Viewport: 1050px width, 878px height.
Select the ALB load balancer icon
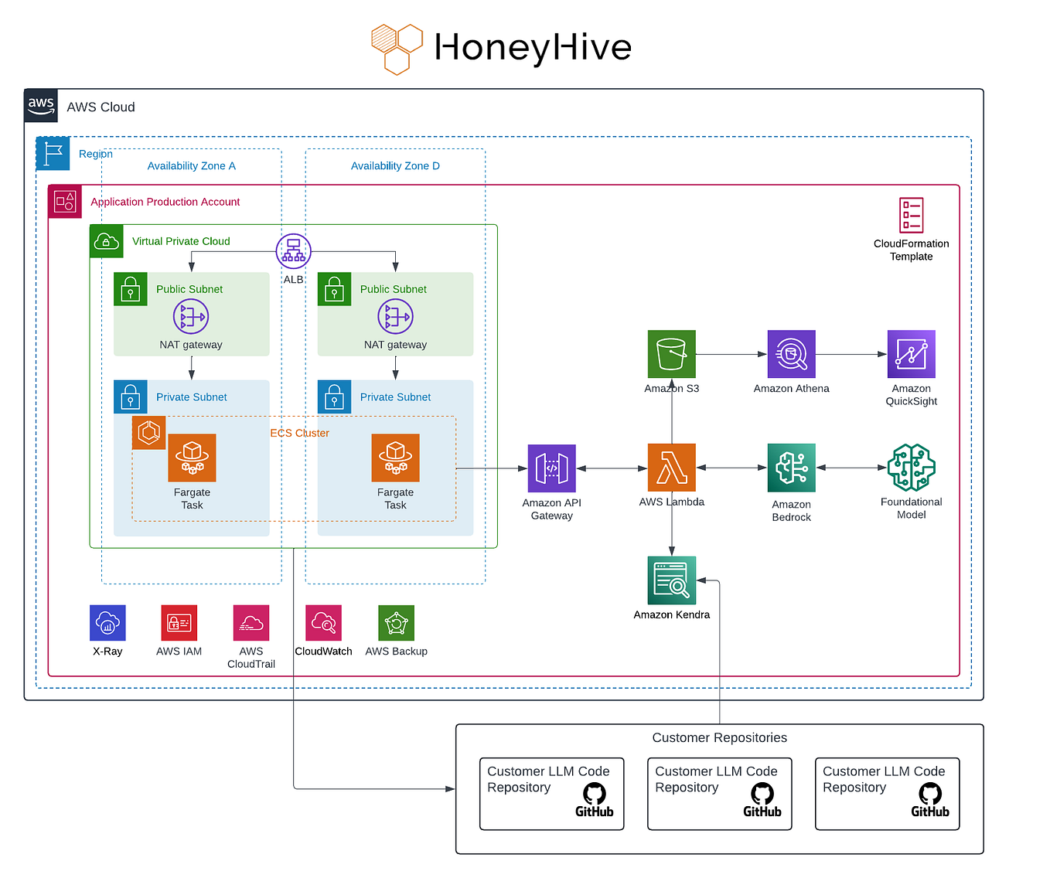(293, 250)
